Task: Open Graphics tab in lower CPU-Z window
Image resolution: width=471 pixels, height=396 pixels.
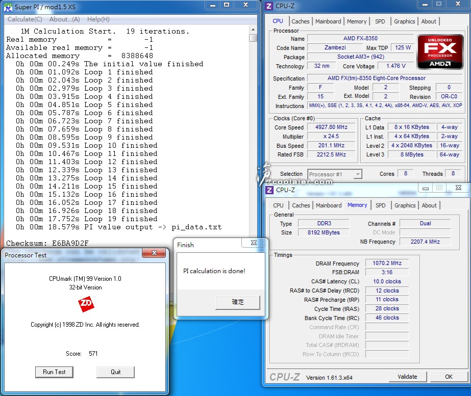Action: pyautogui.click(x=405, y=205)
